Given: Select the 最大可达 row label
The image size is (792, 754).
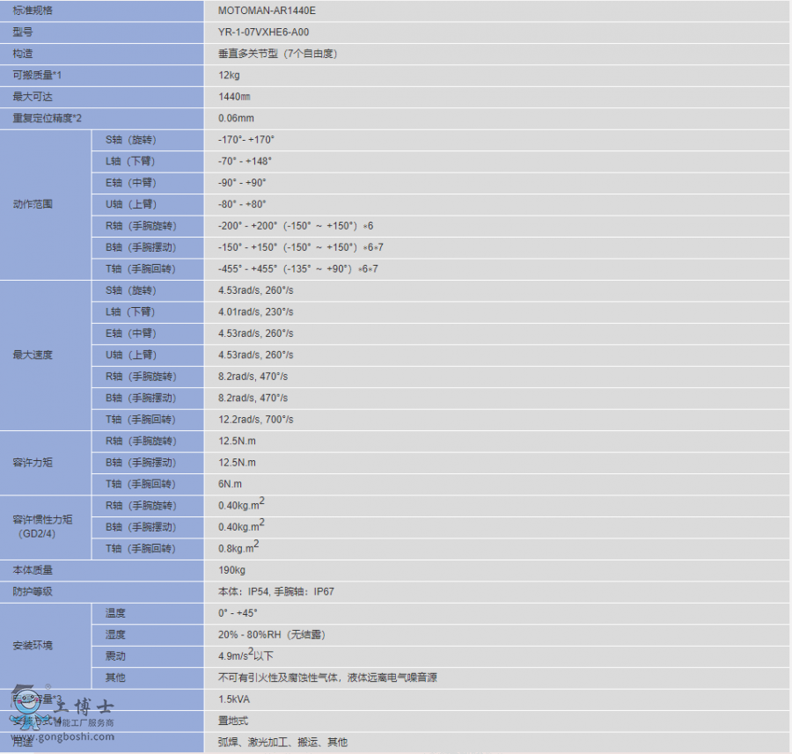Looking at the screenshot, I should (33, 97).
